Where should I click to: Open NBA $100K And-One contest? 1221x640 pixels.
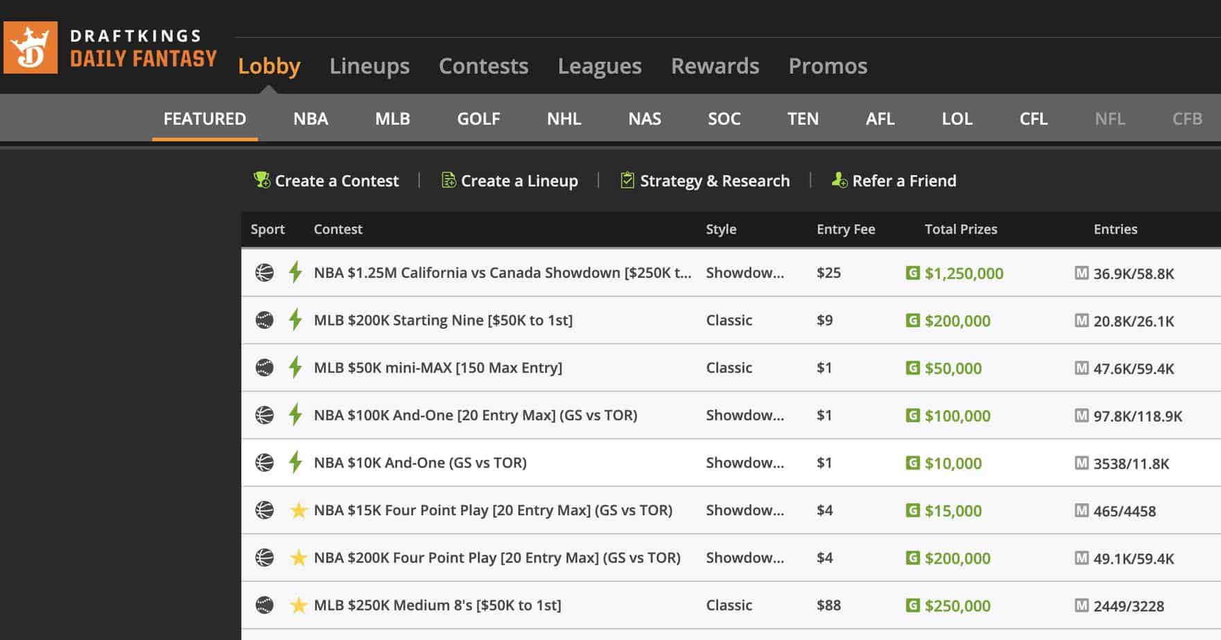pyautogui.click(x=476, y=415)
